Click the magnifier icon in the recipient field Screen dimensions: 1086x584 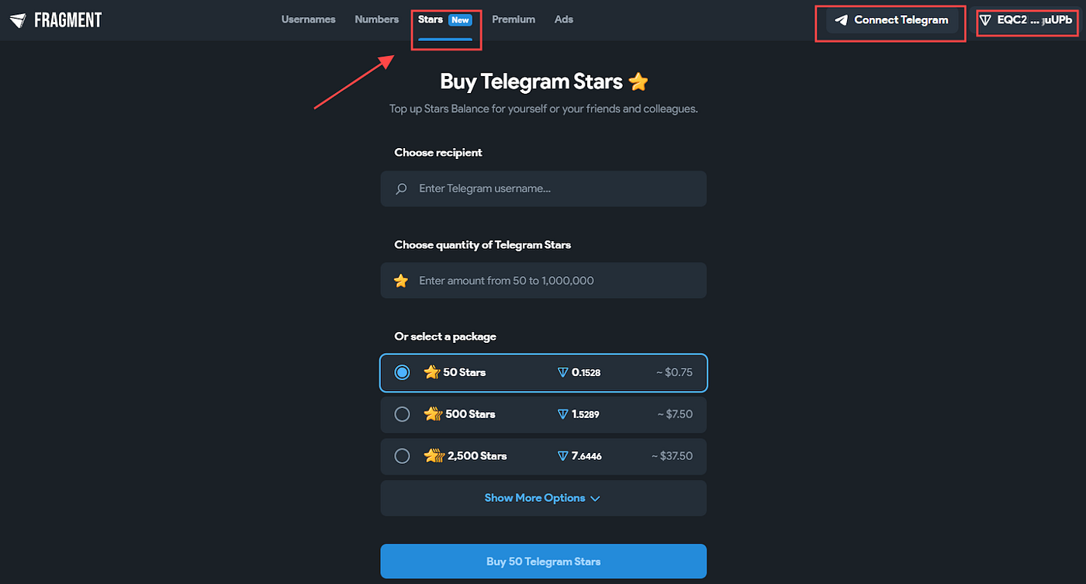click(x=400, y=188)
